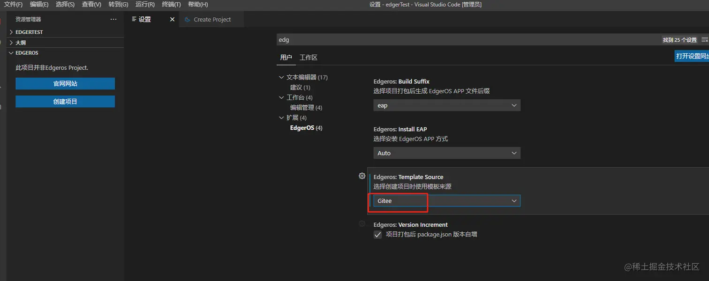Click the Edgeros: Template Source setting title
The width and height of the screenshot is (709, 281).
[x=408, y=177]
